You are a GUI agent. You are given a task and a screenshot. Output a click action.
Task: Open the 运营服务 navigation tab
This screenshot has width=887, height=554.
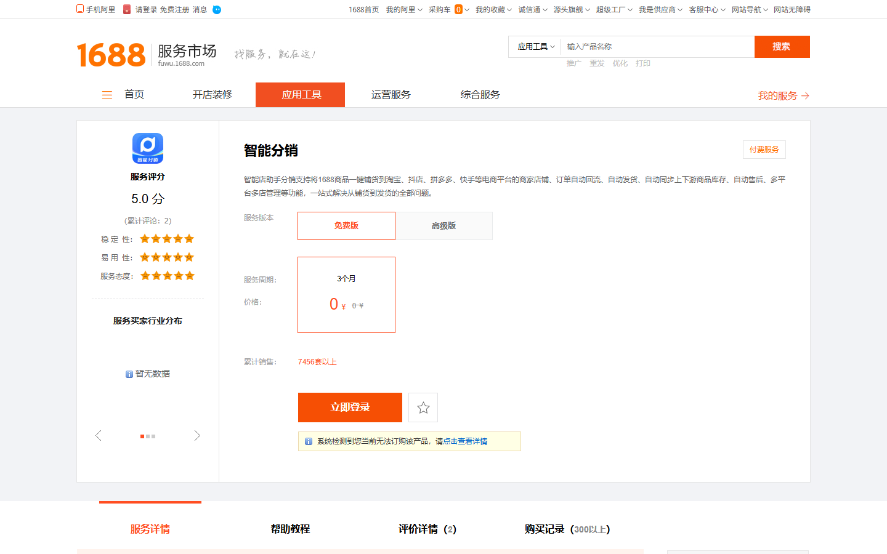[x=391, y=95]
